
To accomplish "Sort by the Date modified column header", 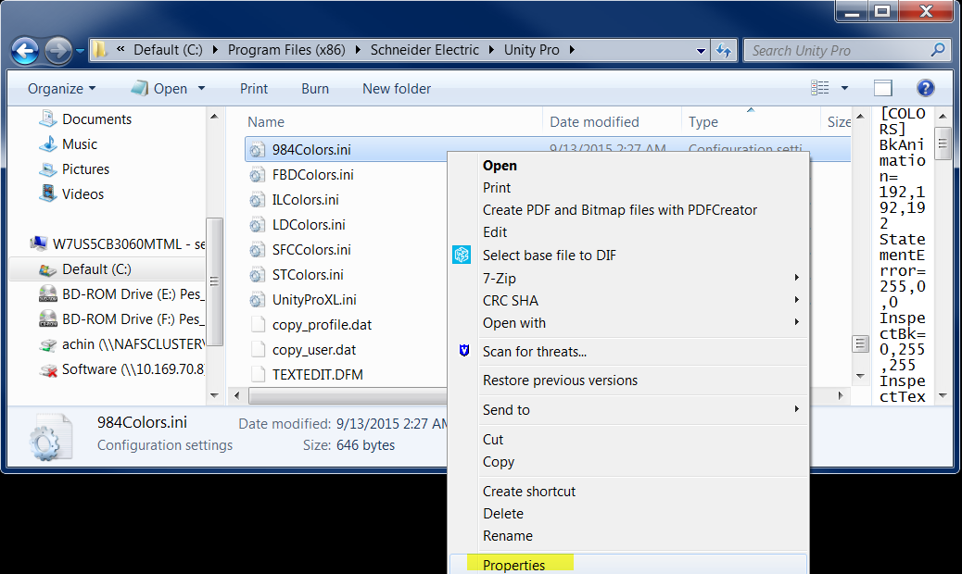I will point(612,122).
